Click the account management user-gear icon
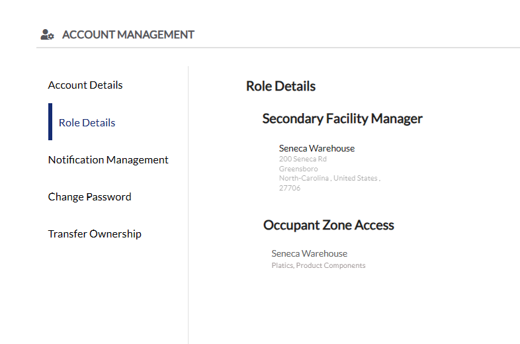 (47, 34)
